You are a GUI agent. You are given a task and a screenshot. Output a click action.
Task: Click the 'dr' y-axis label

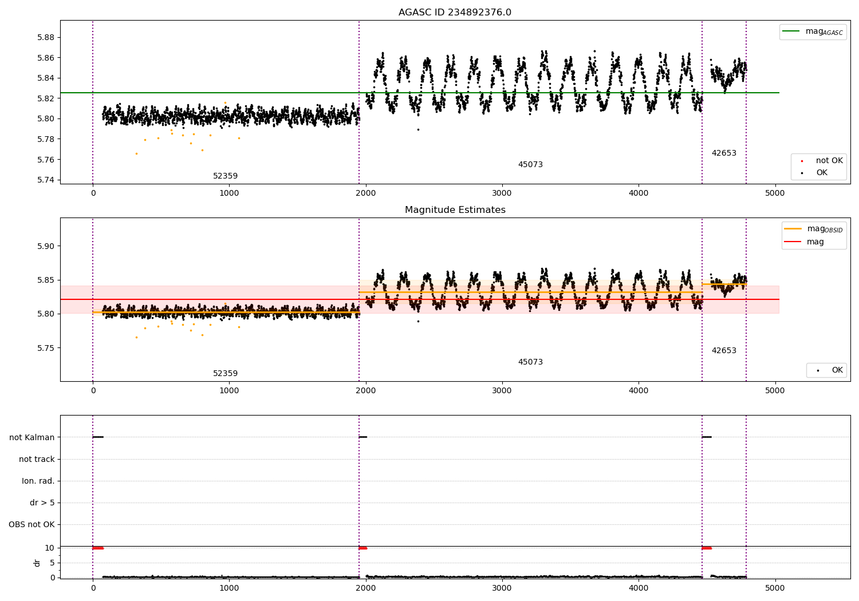click(x=37, y=563)
